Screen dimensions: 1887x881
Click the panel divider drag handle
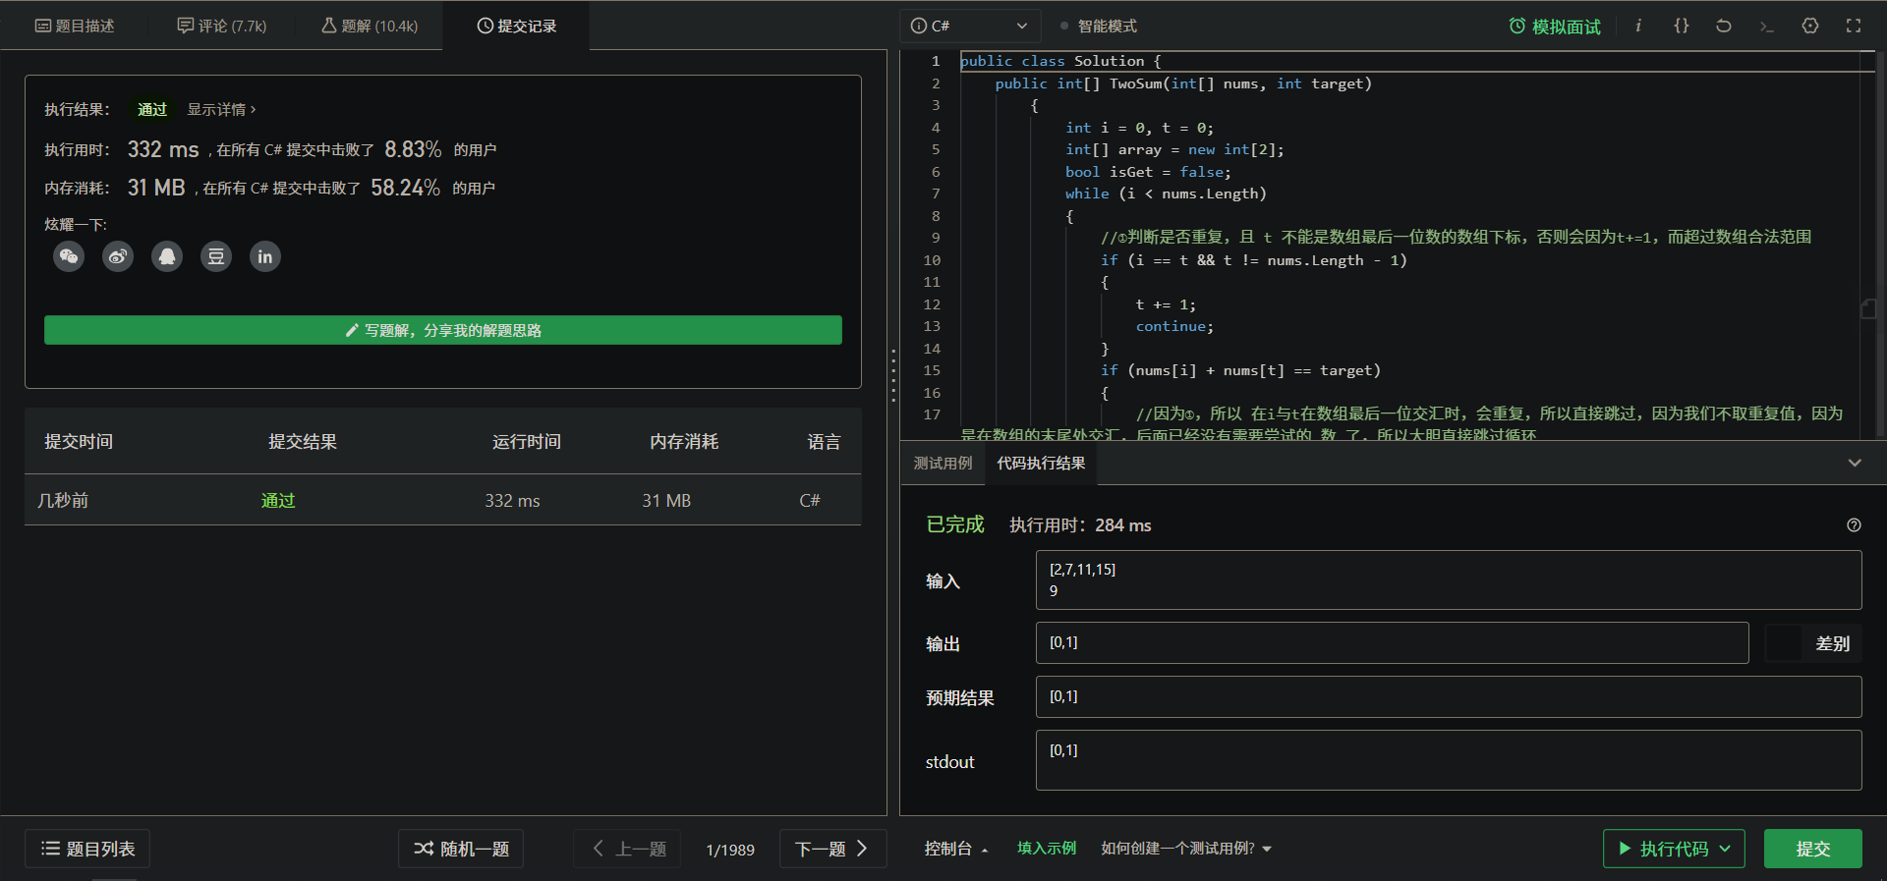893,375
